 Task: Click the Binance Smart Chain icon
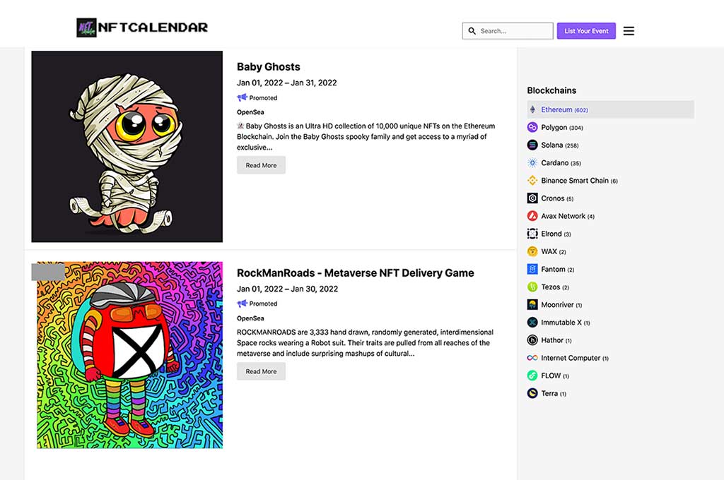coord(532,181)
